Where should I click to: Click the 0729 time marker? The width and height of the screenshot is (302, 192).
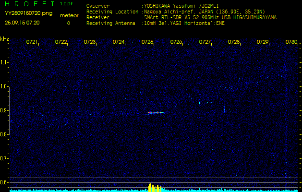263,42
